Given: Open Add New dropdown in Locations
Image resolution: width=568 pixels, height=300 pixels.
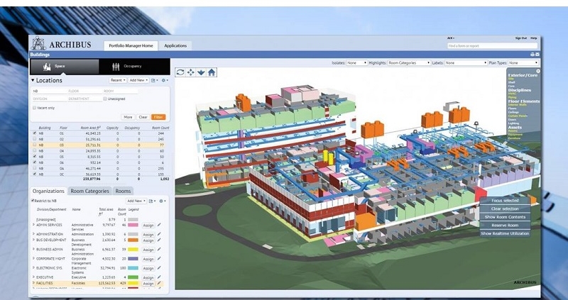Looking at the screenshot, I should (x=138, y=80).
